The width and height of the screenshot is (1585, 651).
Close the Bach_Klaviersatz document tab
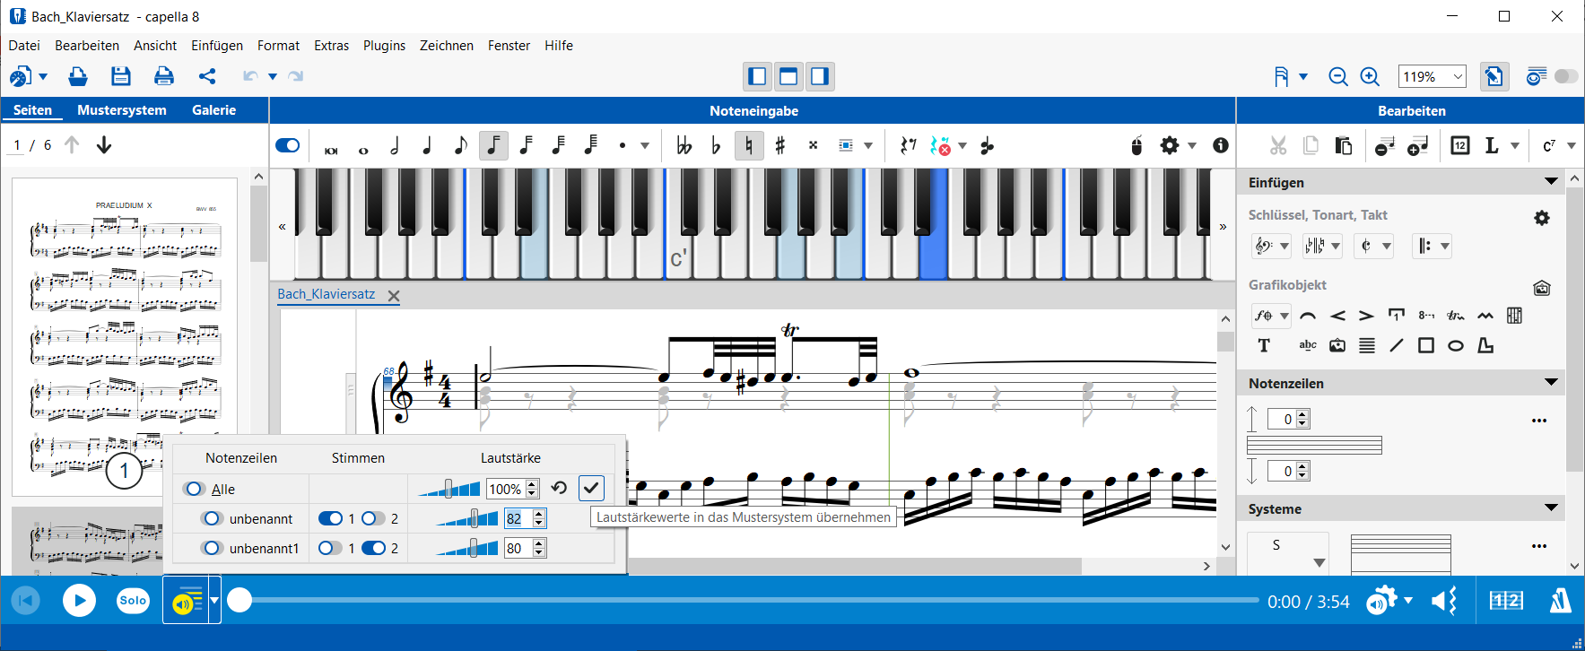(394, 295)
